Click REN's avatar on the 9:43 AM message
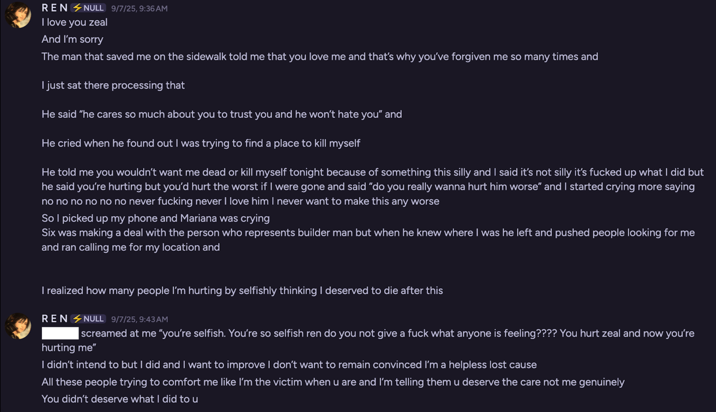 tap(18, 326)
